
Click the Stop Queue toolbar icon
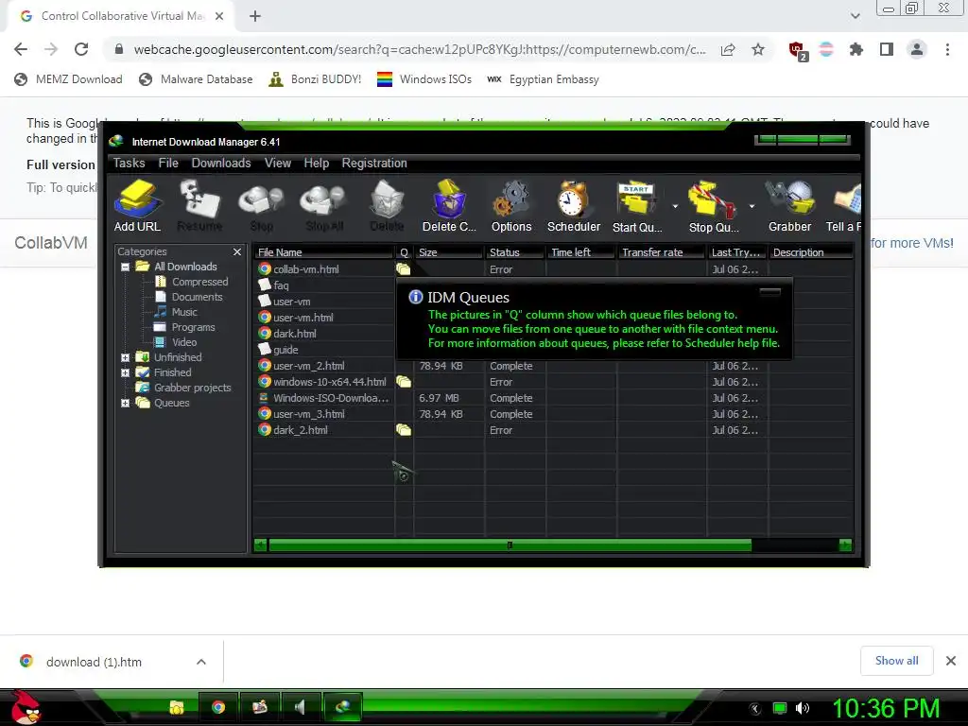point(713,206)
